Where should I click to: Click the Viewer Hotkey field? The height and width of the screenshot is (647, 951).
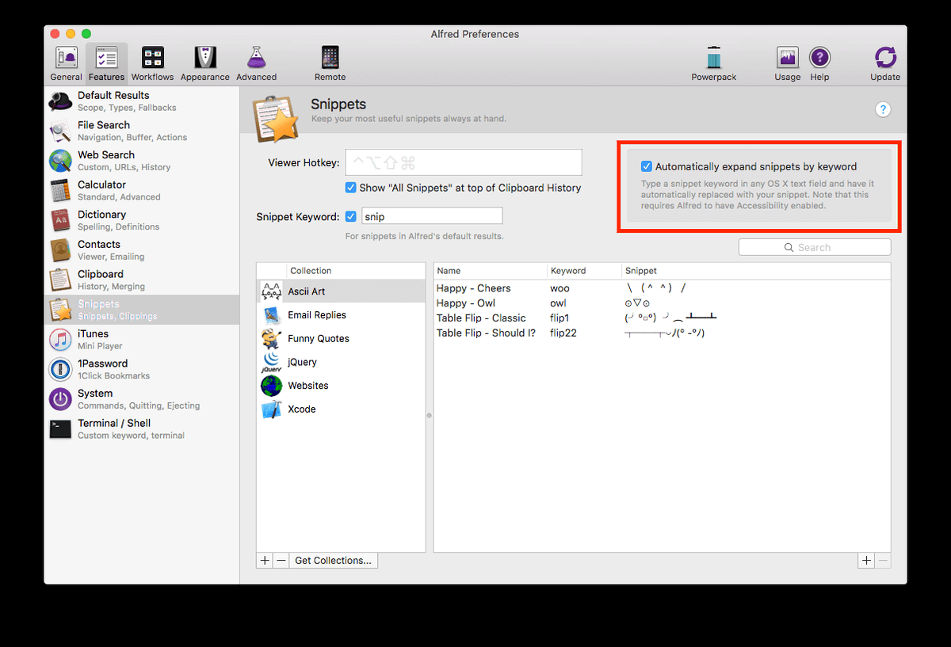pos(464,162)
